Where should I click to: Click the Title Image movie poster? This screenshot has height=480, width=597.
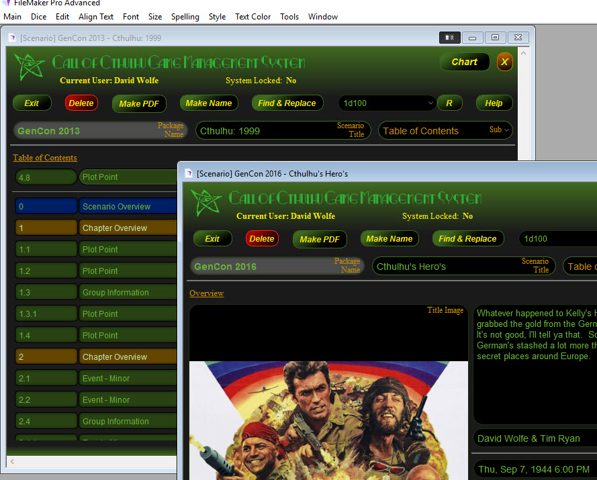tap(328, 420)
